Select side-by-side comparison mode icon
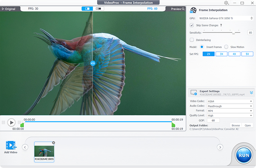Viewport: 256px width, 168px height. coord(99,9)
